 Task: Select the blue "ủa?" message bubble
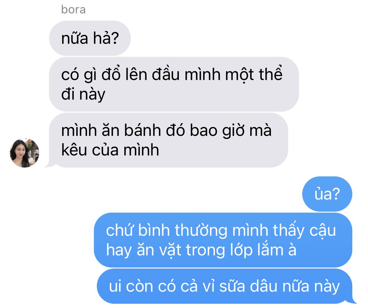point(327,194)
